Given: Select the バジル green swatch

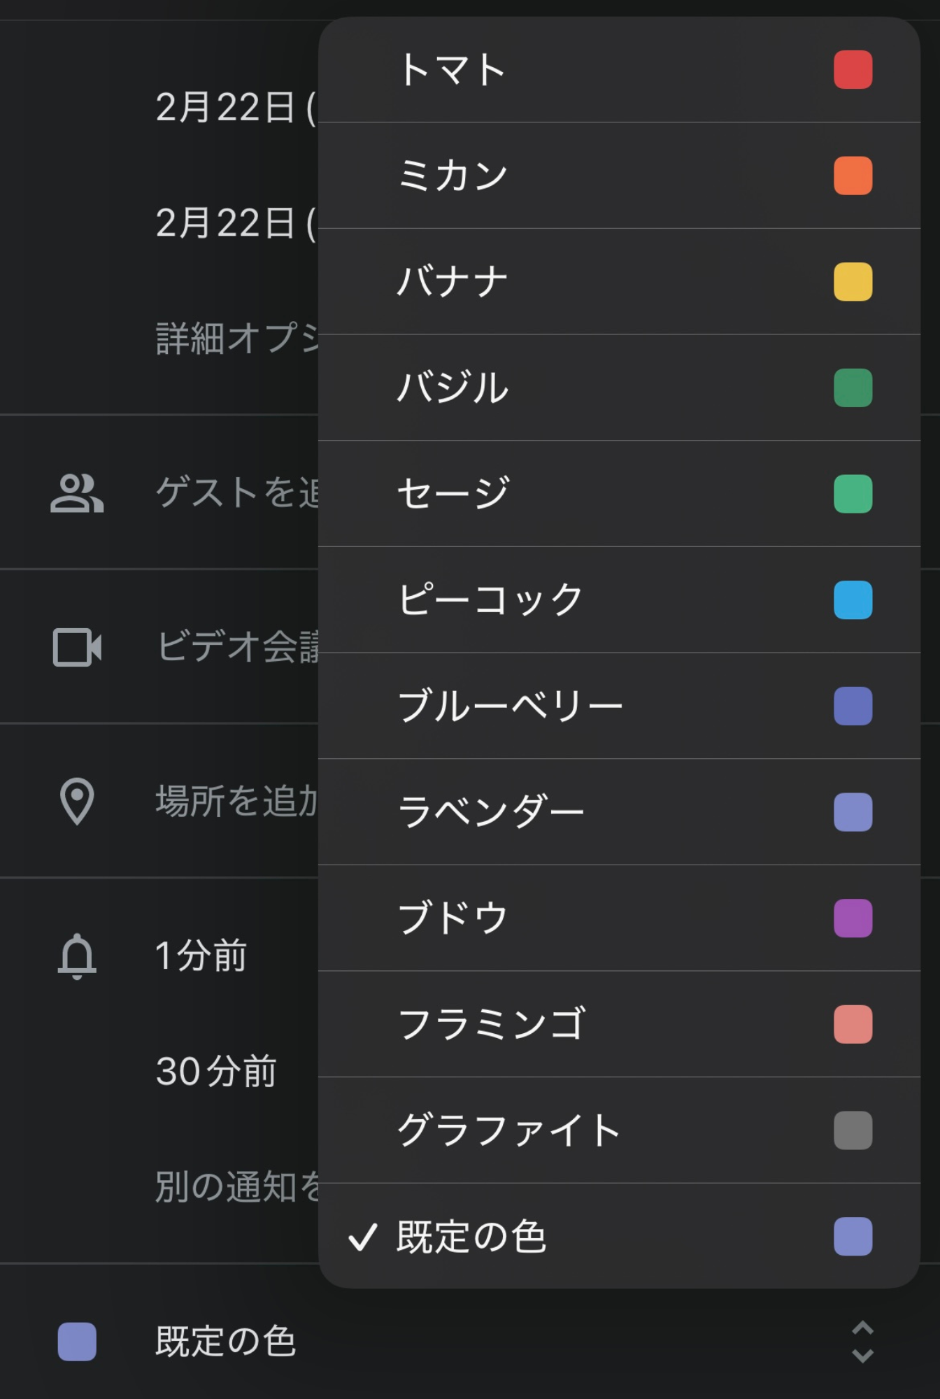Looking at the screenshot, I should point(853,388).
